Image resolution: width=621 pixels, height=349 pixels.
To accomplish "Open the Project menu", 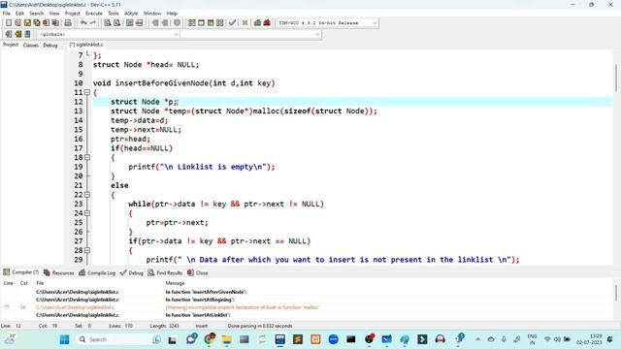I will click(x=73, y=13).
